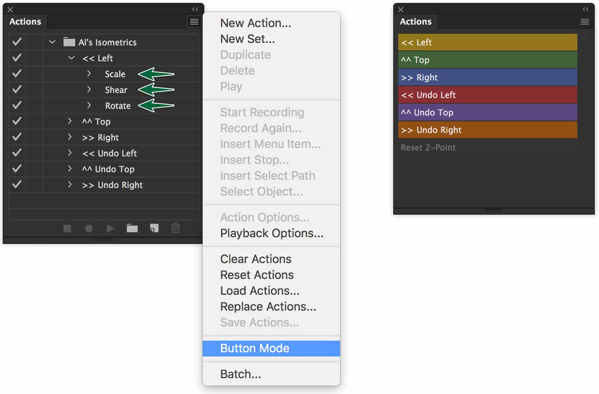599x394 pixels.
Task: Choose Load Actions... from the panel menu
Action: click(x=272, y=291)
